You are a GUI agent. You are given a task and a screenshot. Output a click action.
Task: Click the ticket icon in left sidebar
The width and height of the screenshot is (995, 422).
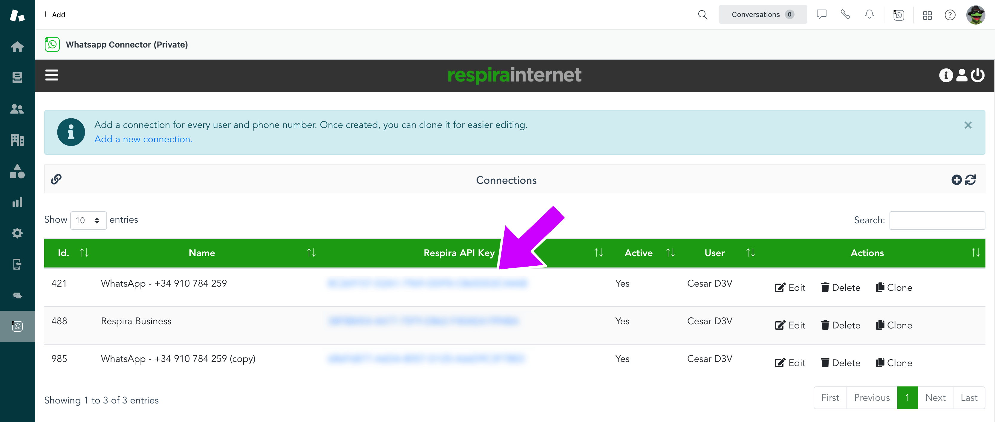tap(17, 295)
